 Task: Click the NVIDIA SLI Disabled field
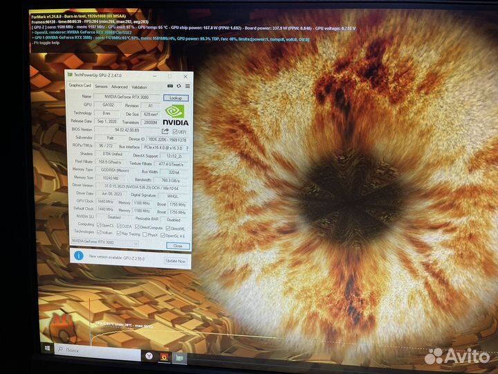tap(113, 217)
